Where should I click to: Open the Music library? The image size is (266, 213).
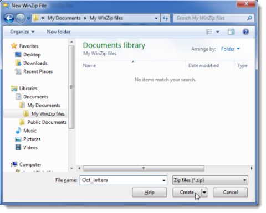pos(30,131)
